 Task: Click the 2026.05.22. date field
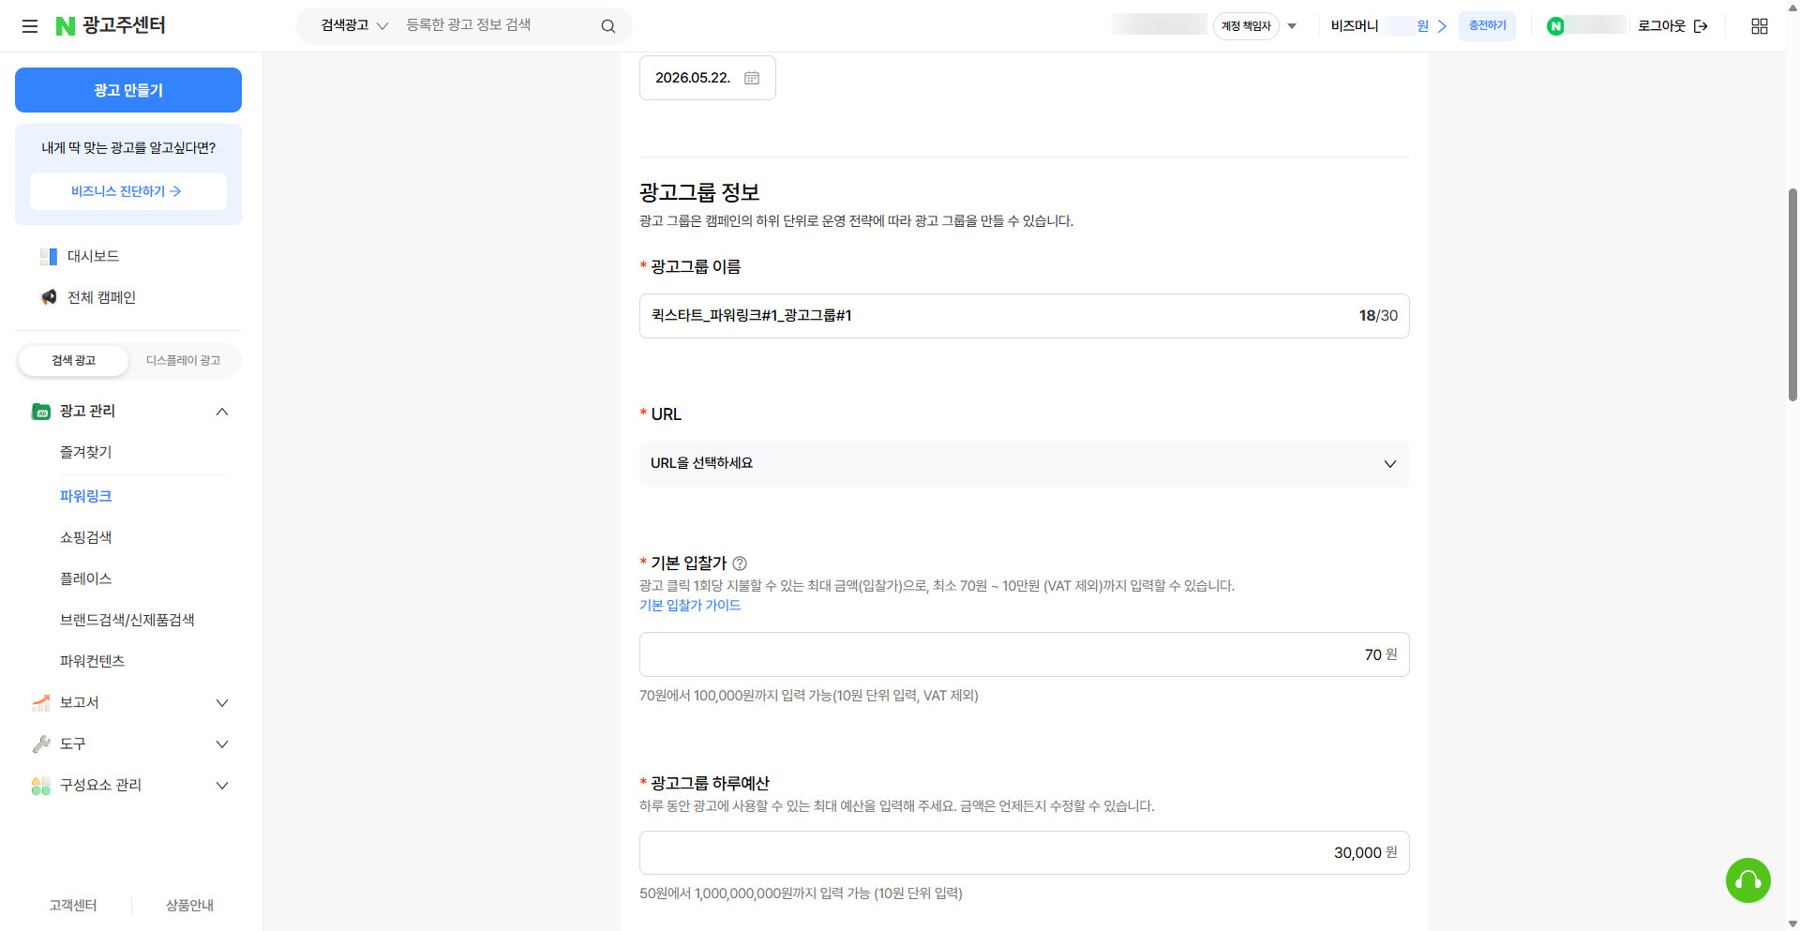(x=708, y=78)
